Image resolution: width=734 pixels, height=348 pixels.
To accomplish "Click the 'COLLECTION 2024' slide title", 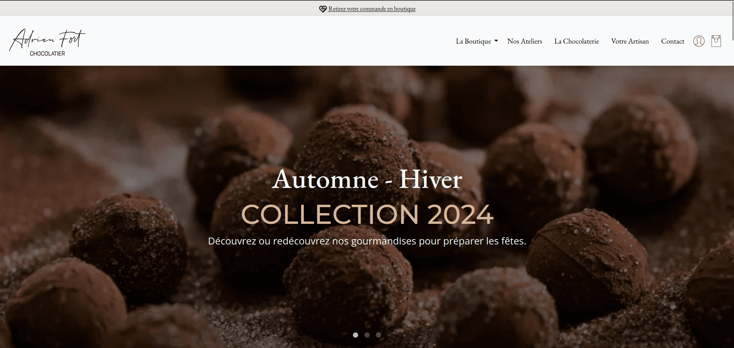I will (367, 214).
